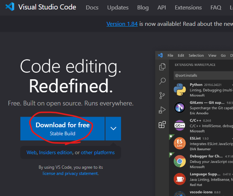The width and height of the screenshot is (233, 196).
Task: Select the Python extension title
Action: coord(196,85)
